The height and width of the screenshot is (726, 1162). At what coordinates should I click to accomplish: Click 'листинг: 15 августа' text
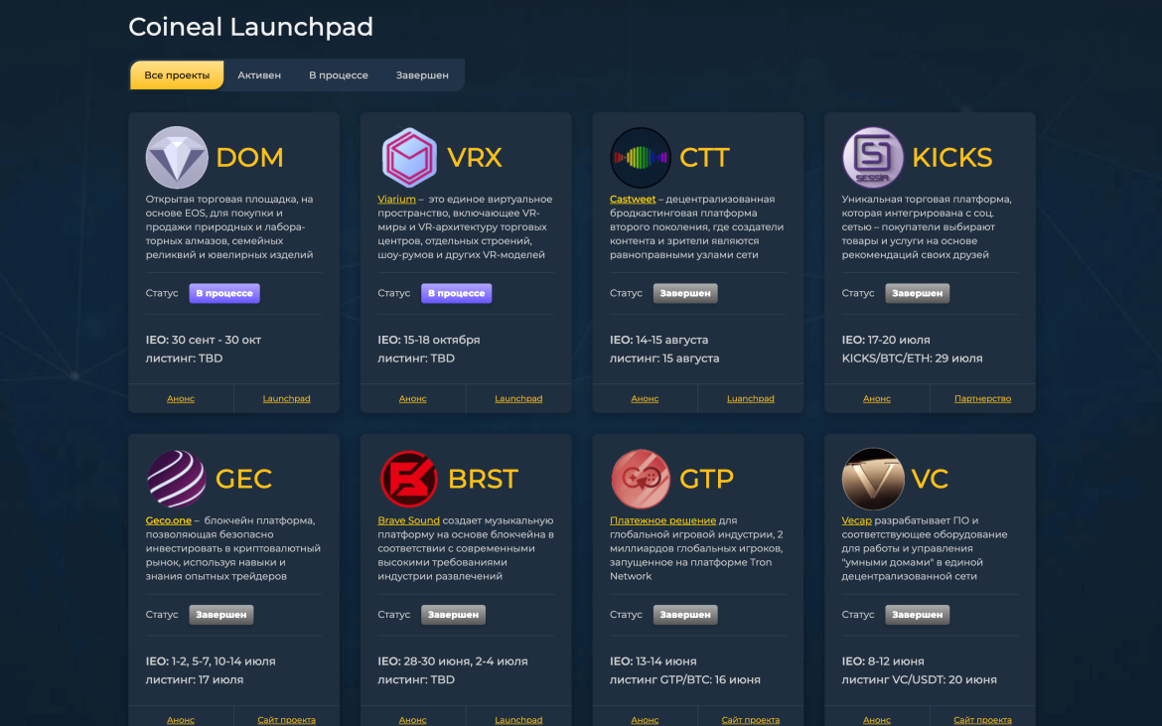[x=664, y=359]
